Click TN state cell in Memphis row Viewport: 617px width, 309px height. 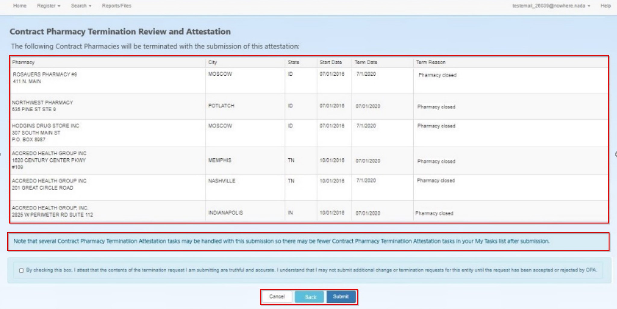(291, 160)
